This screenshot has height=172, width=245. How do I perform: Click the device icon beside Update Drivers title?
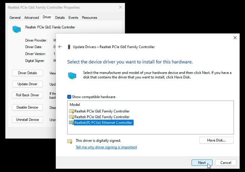coord(69,47)
